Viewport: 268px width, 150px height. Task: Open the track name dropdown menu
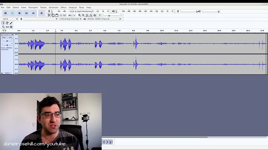point(8,35)
